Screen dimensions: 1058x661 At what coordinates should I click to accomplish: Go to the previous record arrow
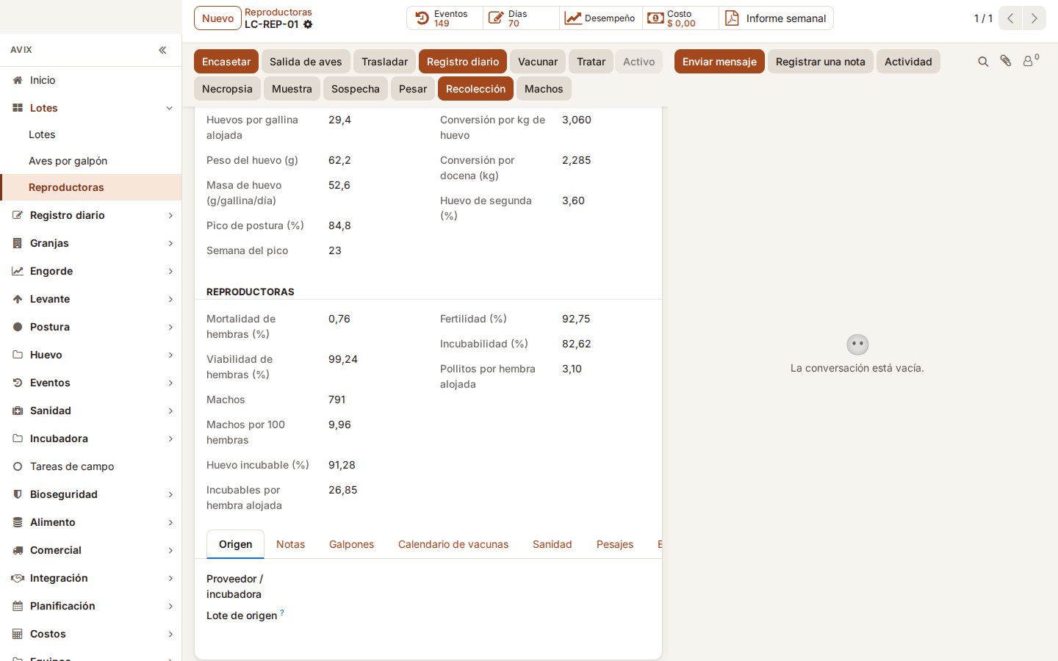[x=1010, y=18]
